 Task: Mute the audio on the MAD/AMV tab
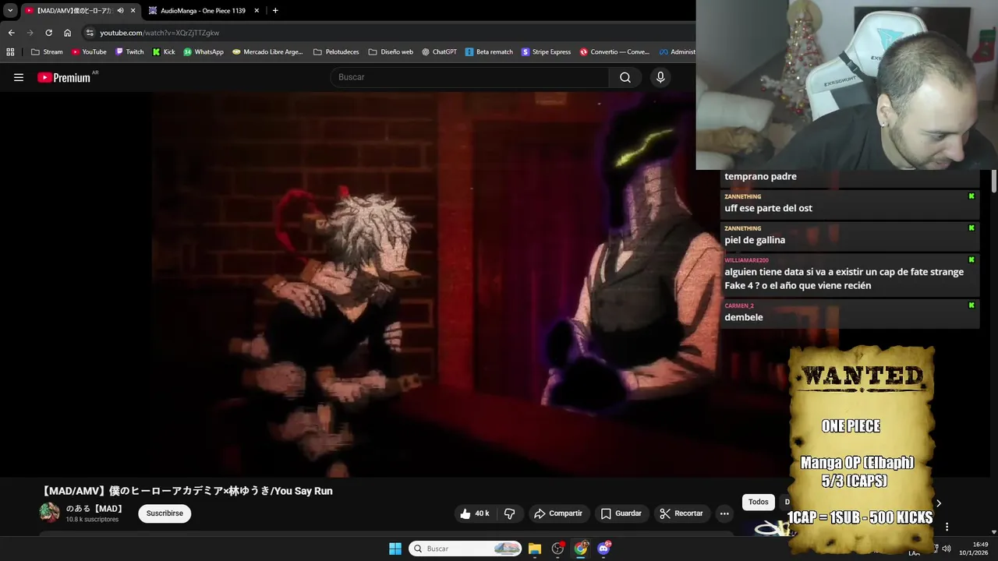pos(120,10)
